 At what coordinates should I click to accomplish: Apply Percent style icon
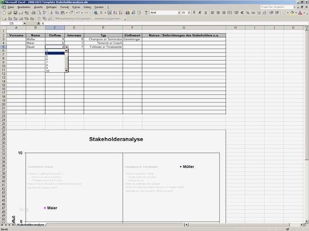(248, 13)
